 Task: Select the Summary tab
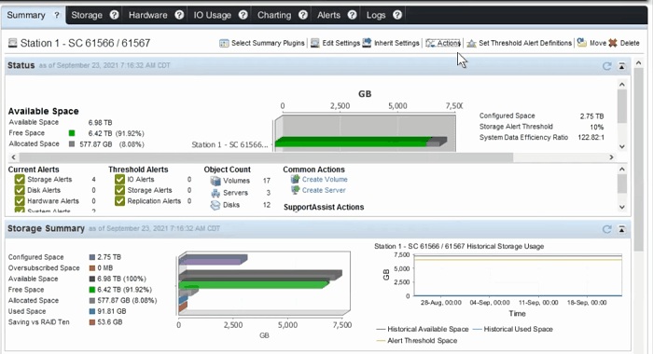tap(26, 15)
